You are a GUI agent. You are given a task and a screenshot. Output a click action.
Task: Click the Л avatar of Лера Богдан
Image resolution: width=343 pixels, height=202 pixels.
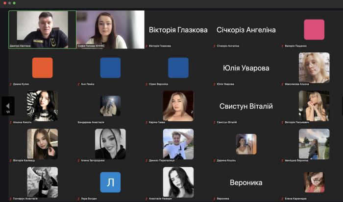(x=110, y=182)
